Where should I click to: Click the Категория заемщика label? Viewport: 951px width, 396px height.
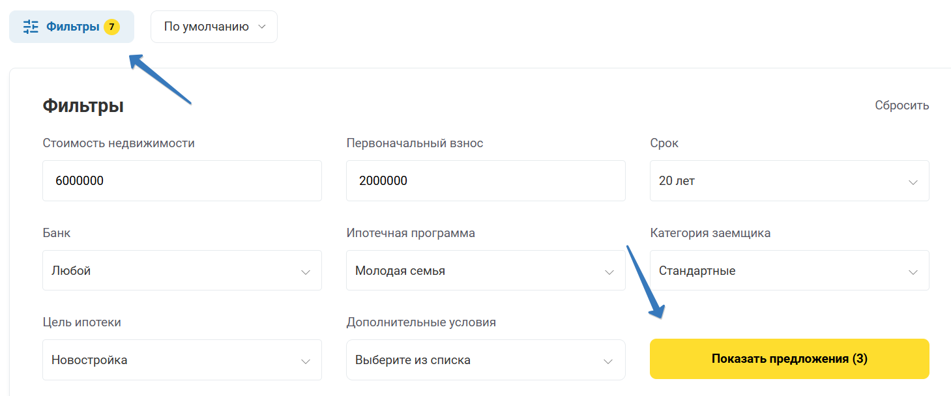710,233
